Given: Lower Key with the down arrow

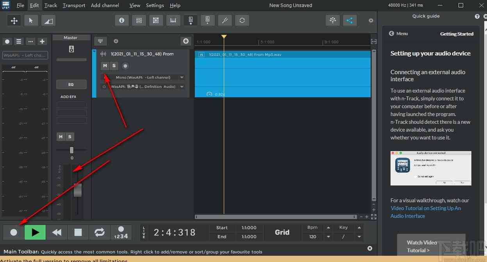Looking at the screenshot, I should (359, 237).
